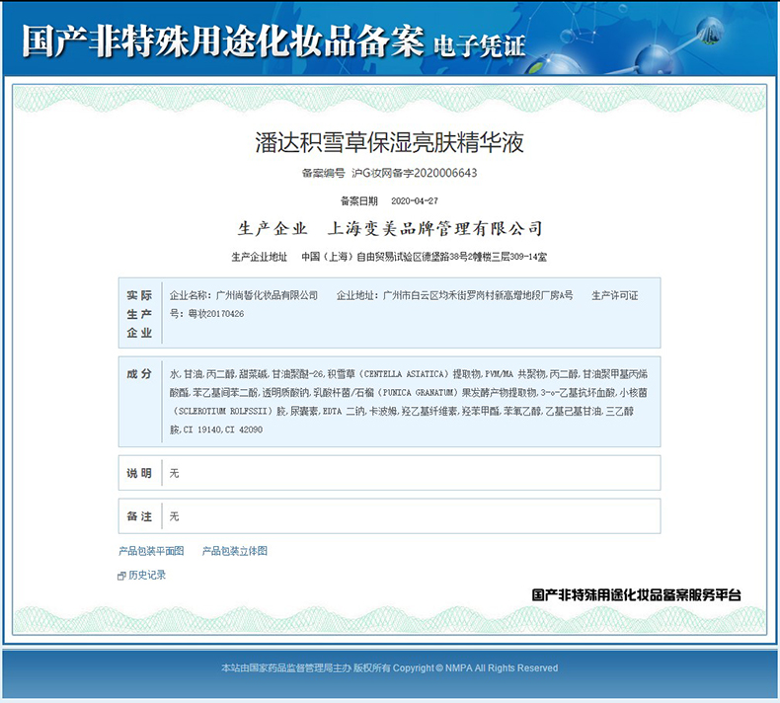
Task: Open the 产品包装立体图 link
Action: click(x=235, y=551)
